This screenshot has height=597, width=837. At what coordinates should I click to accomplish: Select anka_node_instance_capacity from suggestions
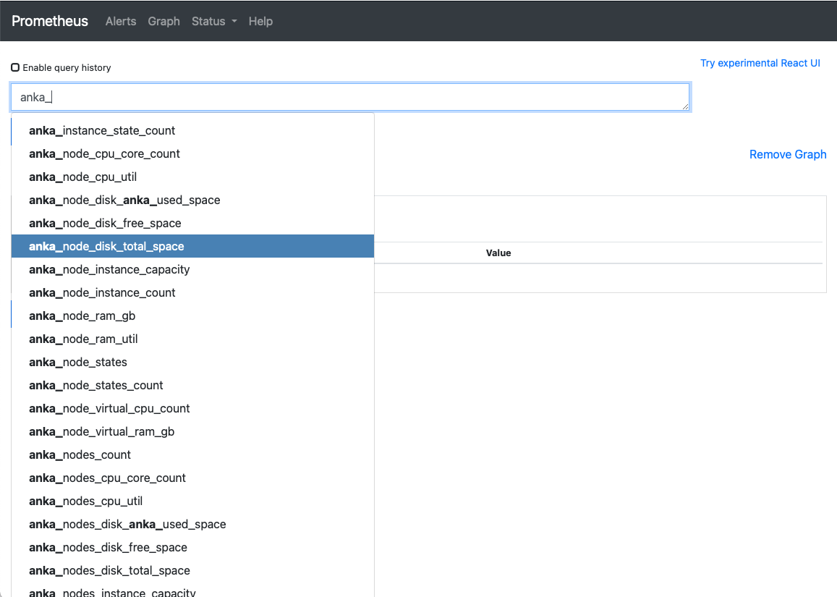109,269
